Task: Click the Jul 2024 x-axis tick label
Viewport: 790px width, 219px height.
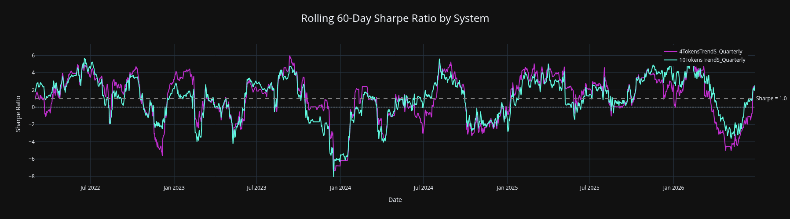Action: (x=423, y=188)
